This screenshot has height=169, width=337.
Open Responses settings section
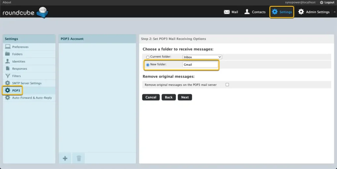pyautogui.click(x=29, y=69)
